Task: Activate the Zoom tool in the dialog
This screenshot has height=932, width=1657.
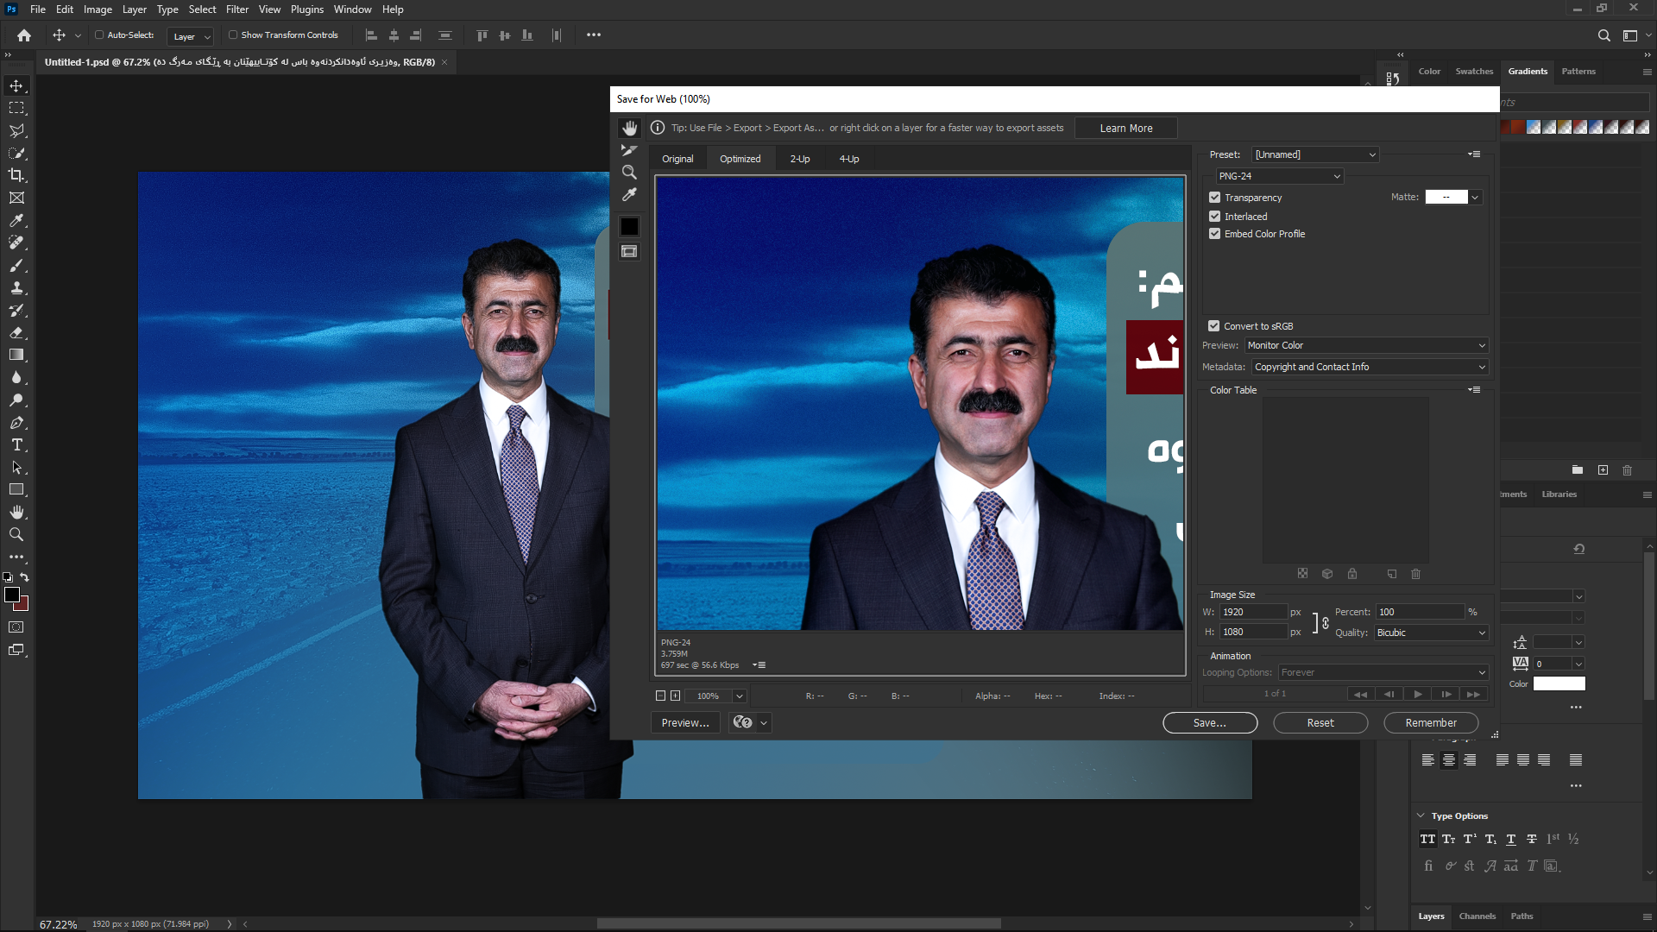Action: click(x=629, y=172)
